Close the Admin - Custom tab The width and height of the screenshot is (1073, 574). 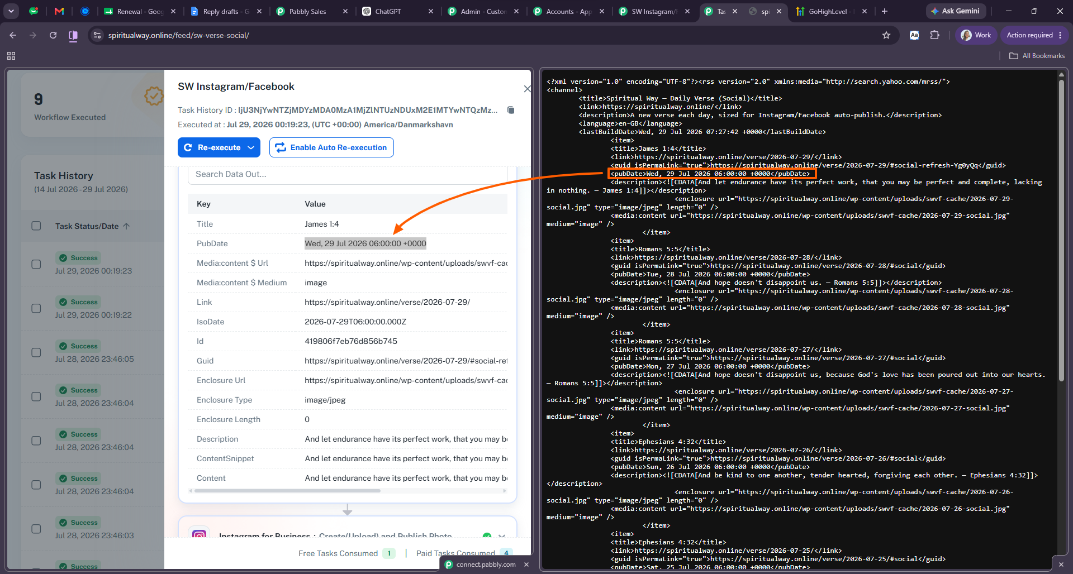pyautogui.click(x=516, y=11)
